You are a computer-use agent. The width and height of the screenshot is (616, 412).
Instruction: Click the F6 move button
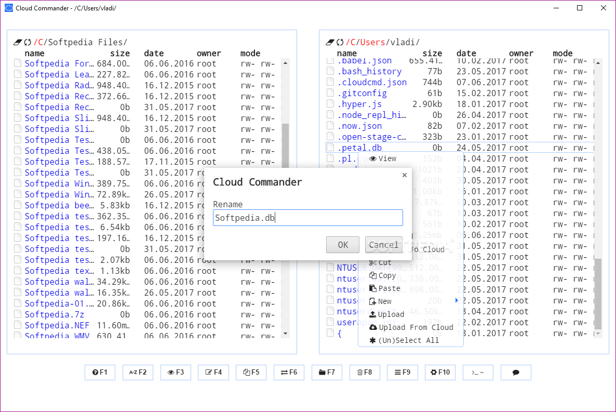click(x=289, y=373)
